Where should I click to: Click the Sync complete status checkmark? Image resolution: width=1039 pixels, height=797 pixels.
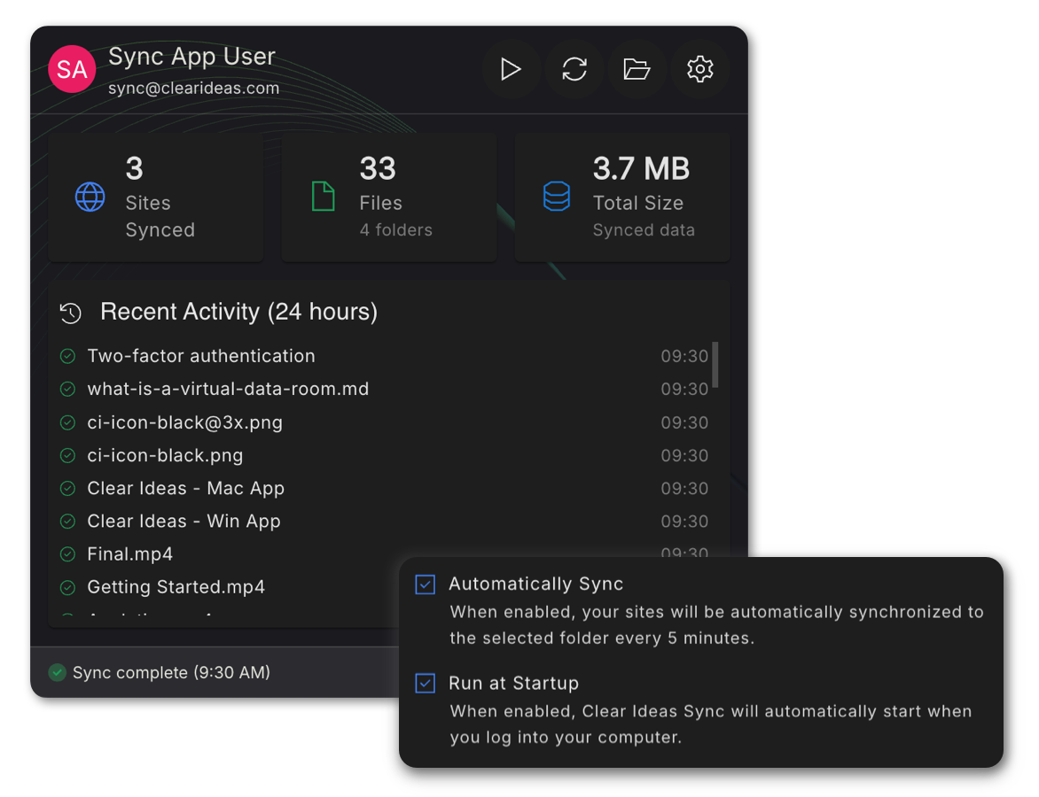pyautogui.click(x=57, y=672)
